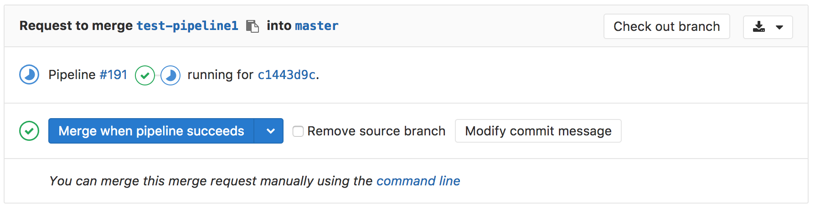The height and width of the screenshot is (209, 815).
Task: Enable the Remove source branch checkbox
Action: pyautogui.click(x=298, y=131)
